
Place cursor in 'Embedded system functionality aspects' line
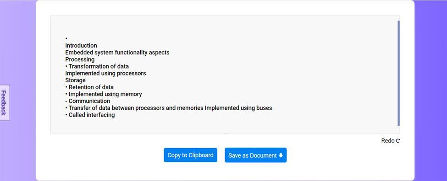pos(117,53)
